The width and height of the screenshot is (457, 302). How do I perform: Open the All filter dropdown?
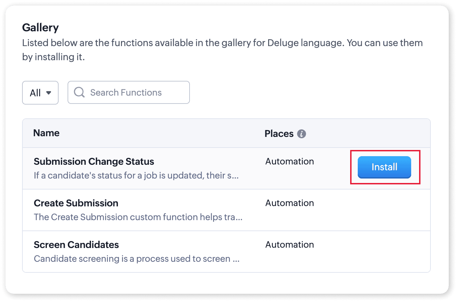click(x=40, y=93)
